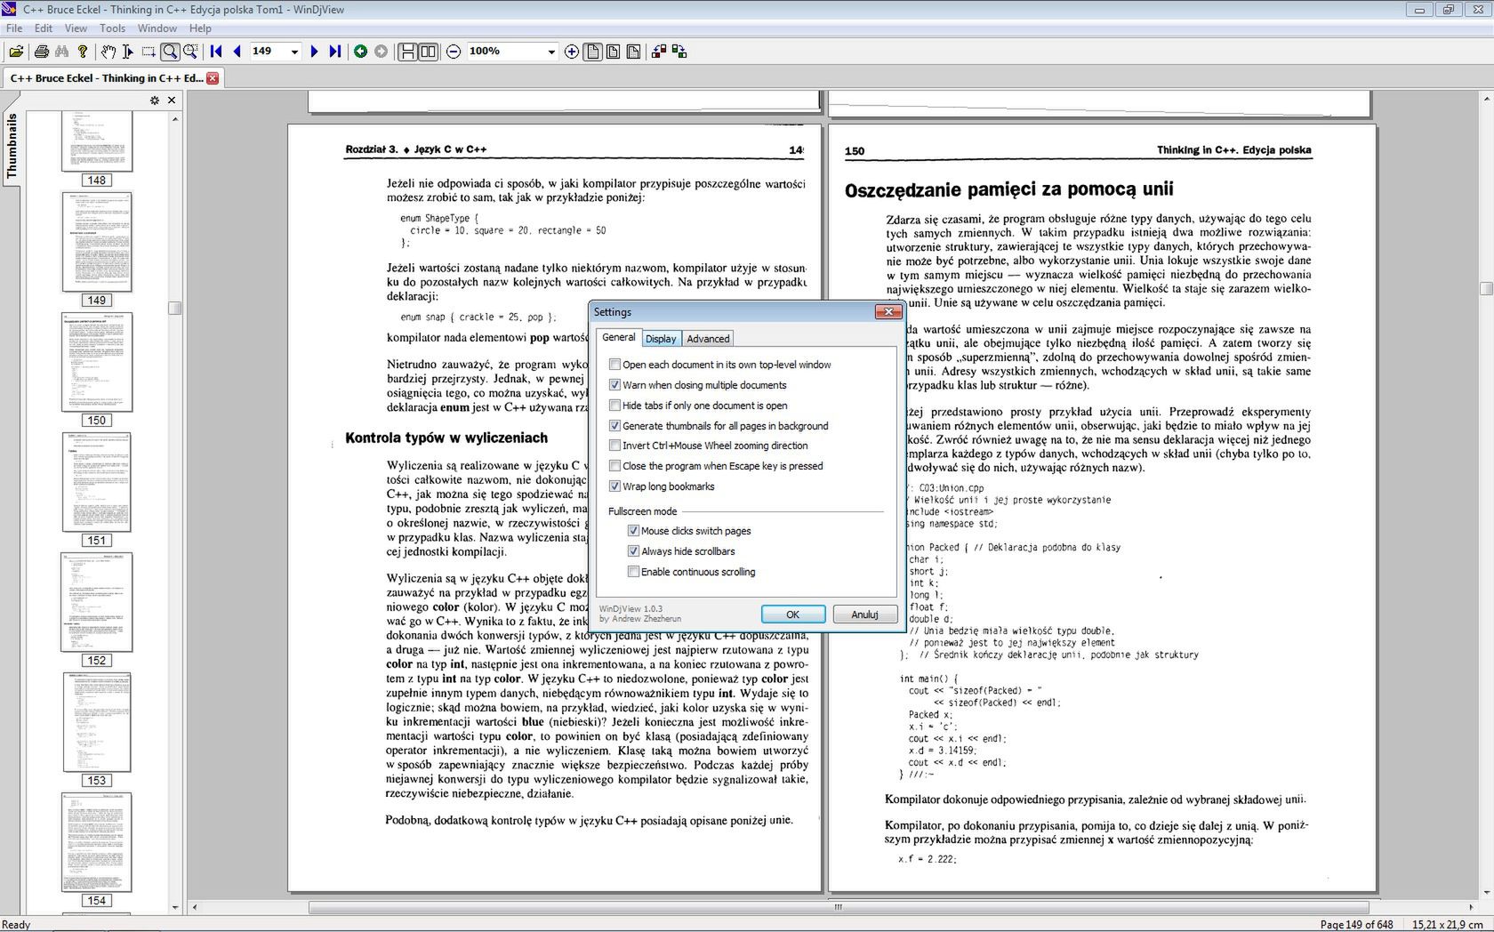Zoom out with the minus icon
This screenshot has height=932, width=1494.
pos(454,52)
